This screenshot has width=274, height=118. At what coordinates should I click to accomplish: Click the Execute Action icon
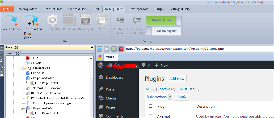(x=11, y=20)
